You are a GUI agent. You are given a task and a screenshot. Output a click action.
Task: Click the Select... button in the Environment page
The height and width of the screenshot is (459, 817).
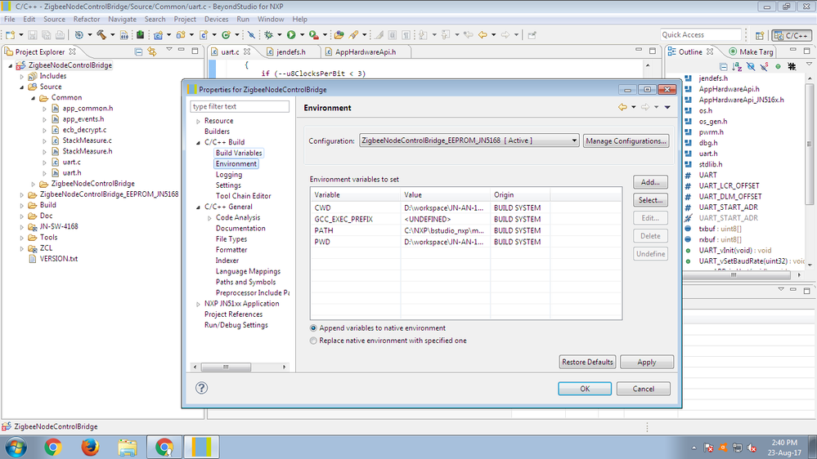click(650, 200)
